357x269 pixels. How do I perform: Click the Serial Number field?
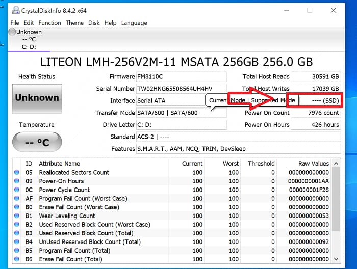(x=181, y=89)
